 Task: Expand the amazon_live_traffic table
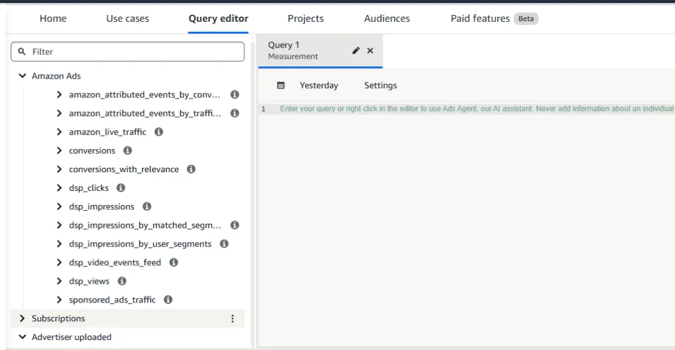point(59,132)
